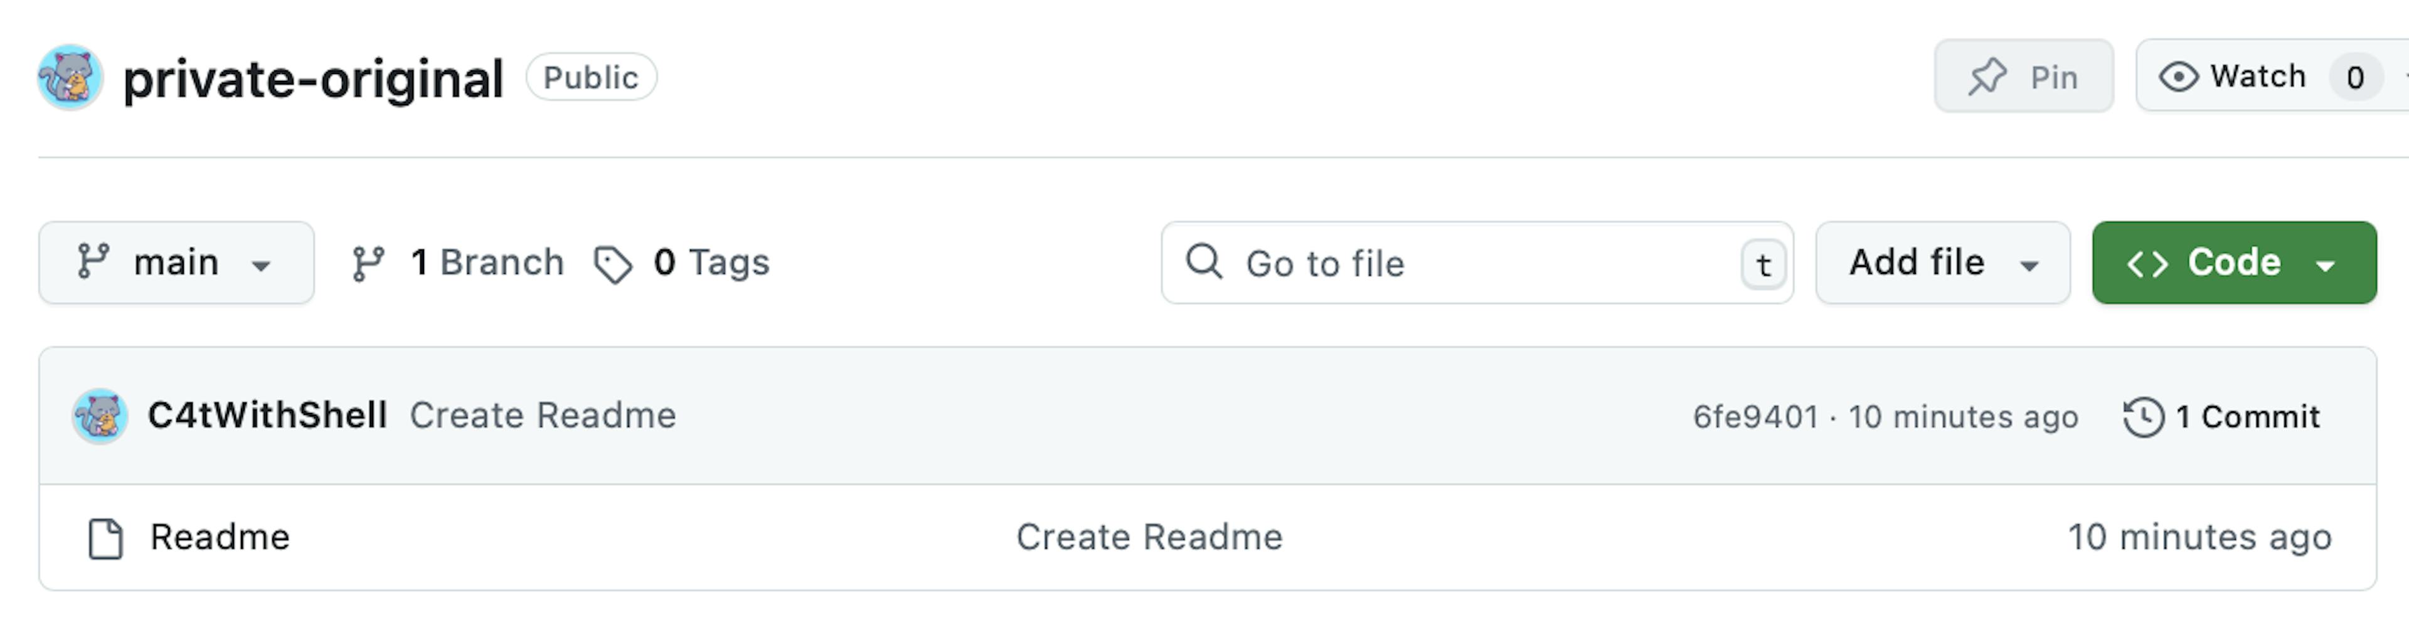Click the watch count badge showing 0
The height and width of the screenshot is (633, 2409).
[2355, 76]
